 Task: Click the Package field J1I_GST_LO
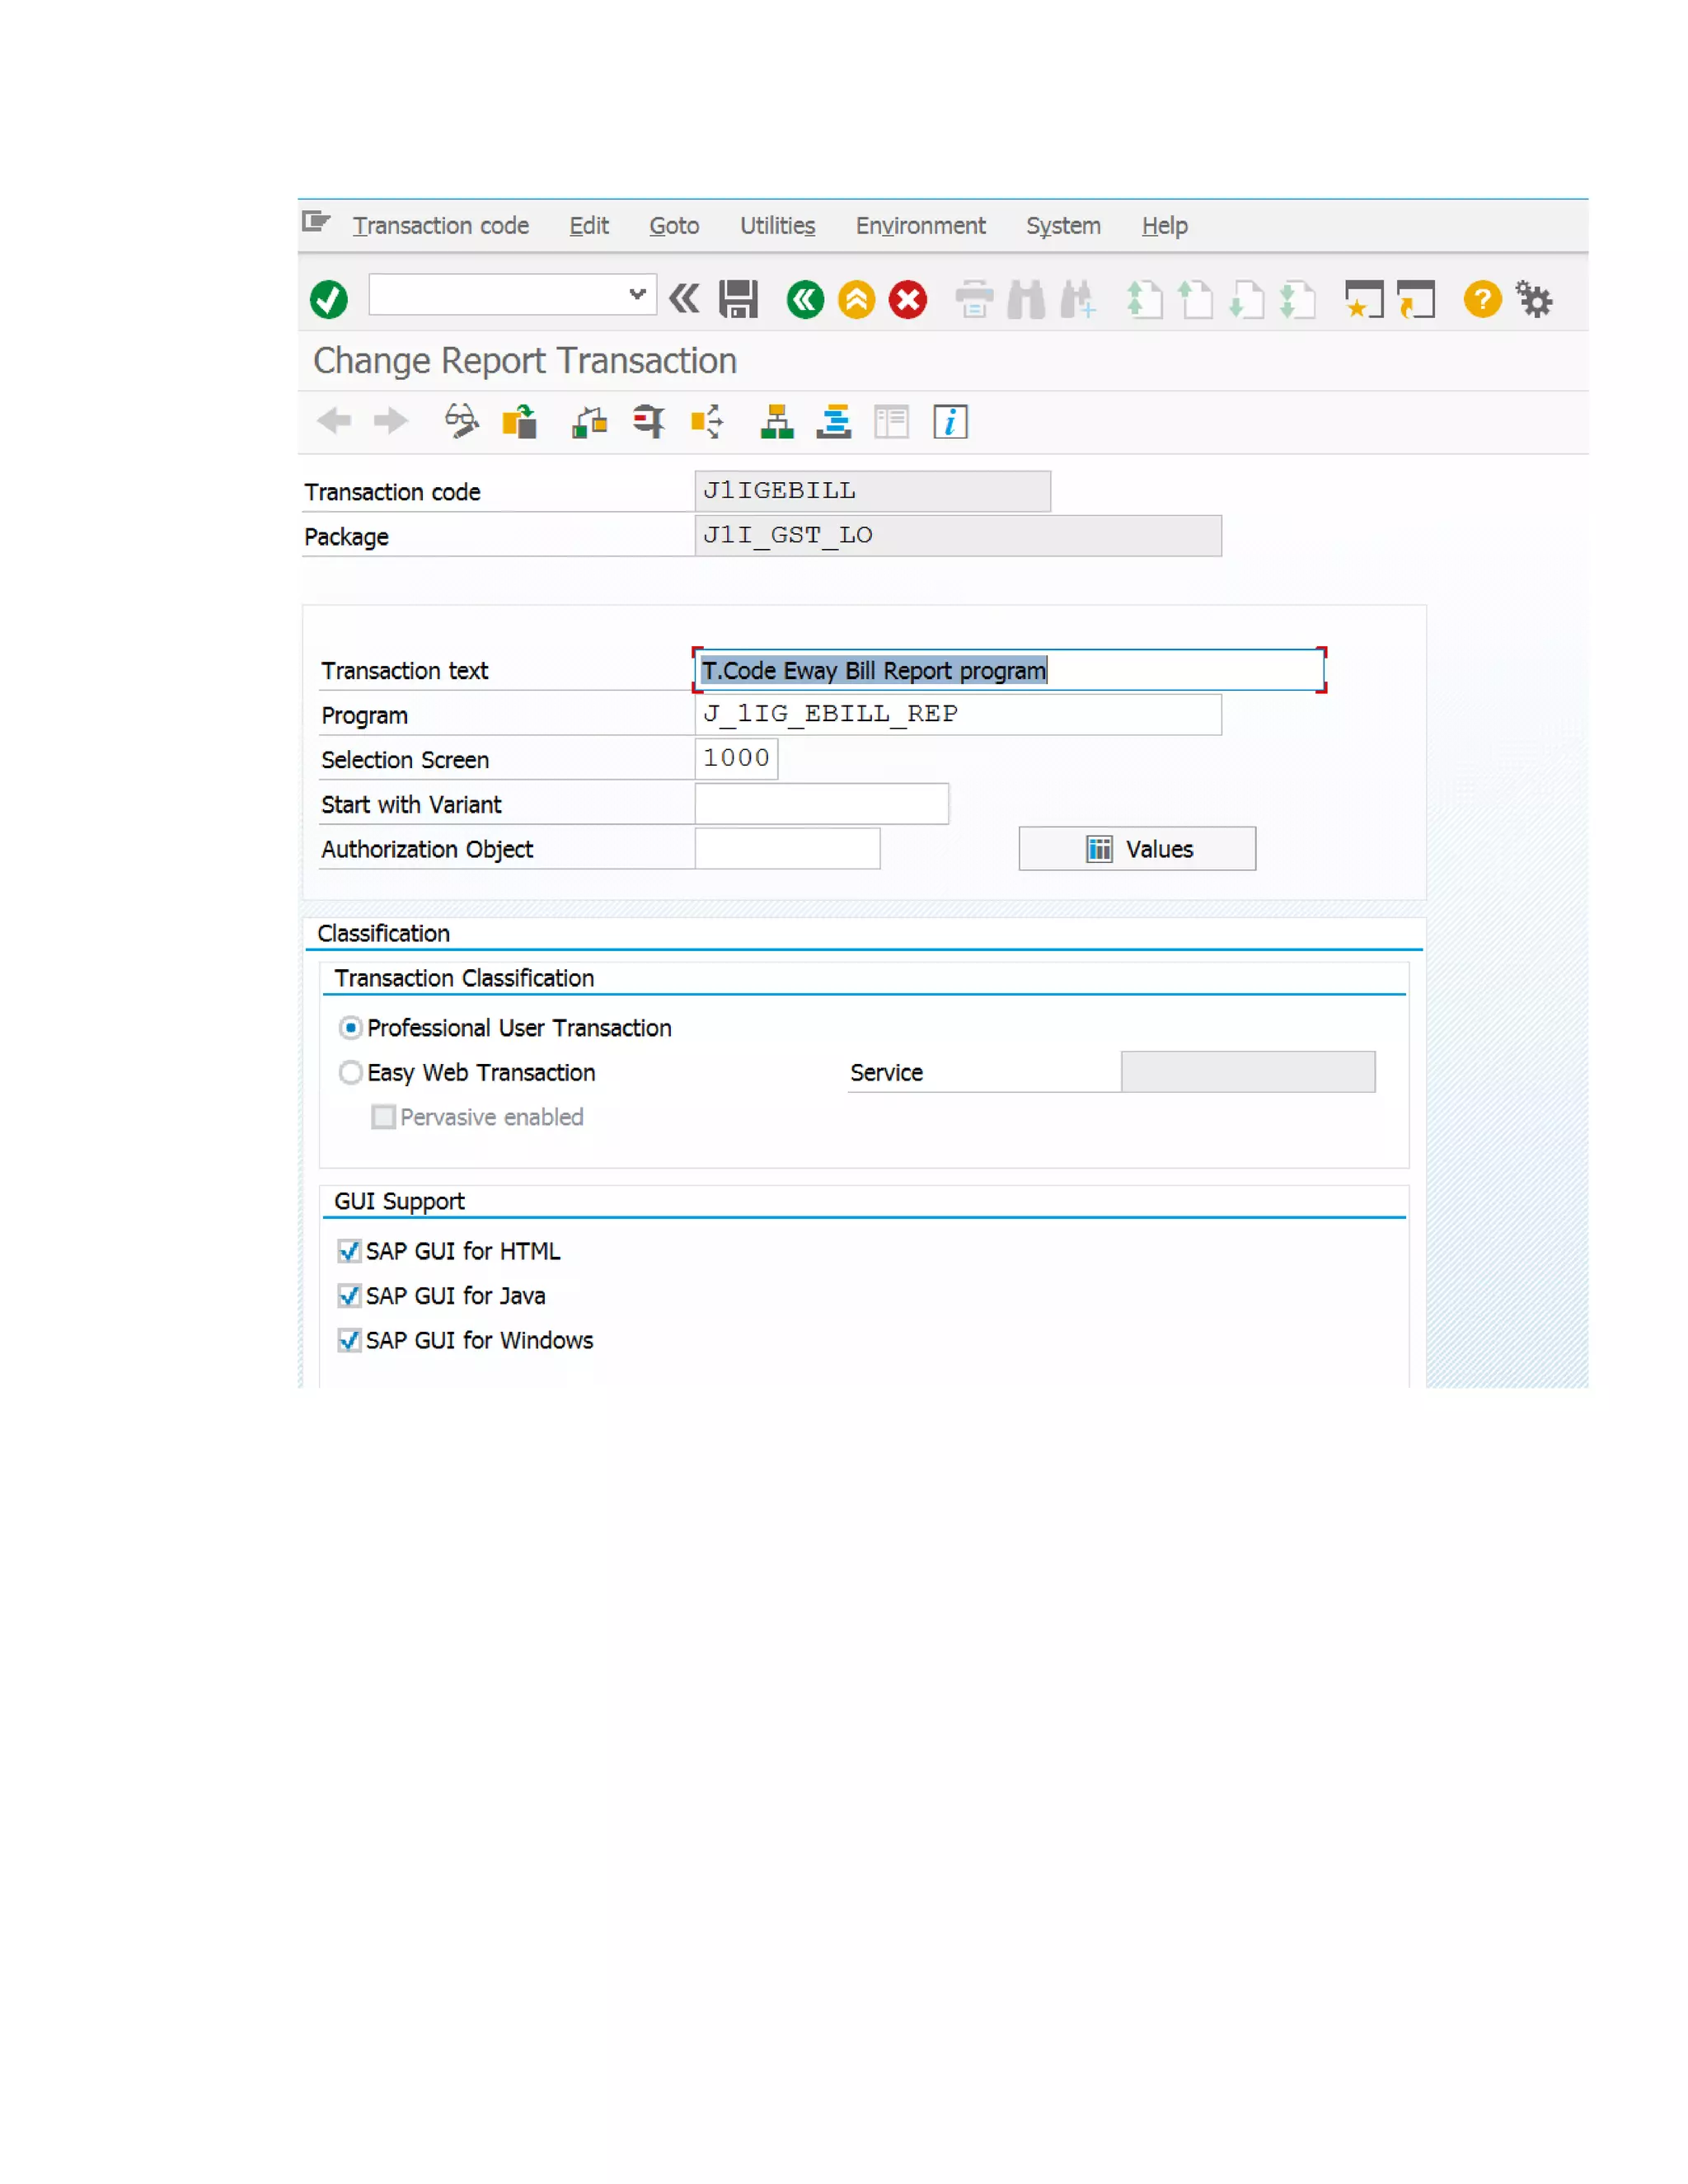(958, 535)
